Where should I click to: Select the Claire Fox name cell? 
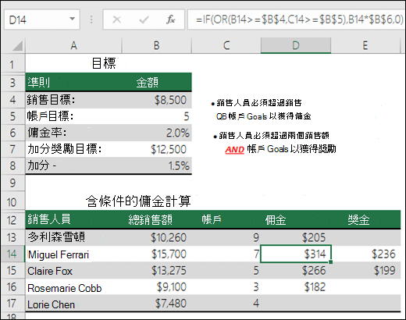73,271
